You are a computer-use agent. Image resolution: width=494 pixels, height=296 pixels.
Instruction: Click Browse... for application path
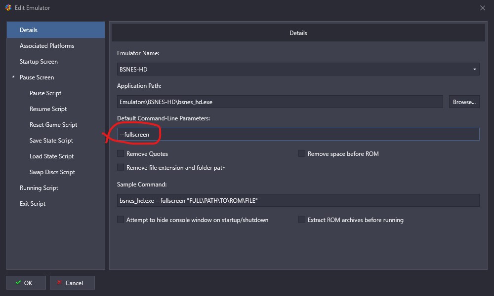point(464,102)
